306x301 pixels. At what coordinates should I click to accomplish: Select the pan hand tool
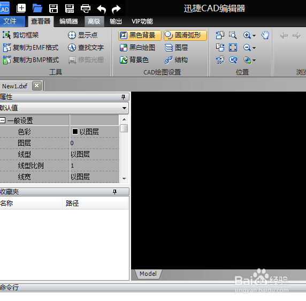coord(265,35)
